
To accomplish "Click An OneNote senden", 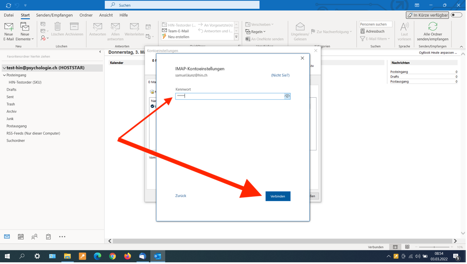I will (264, 39).
